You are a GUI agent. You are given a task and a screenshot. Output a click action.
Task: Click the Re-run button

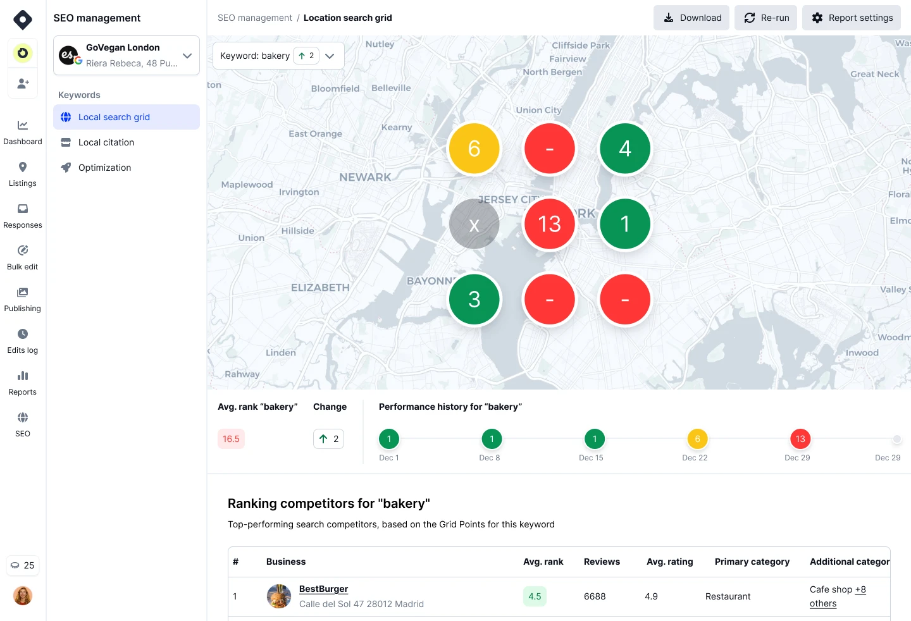click(x=765, y=18)
